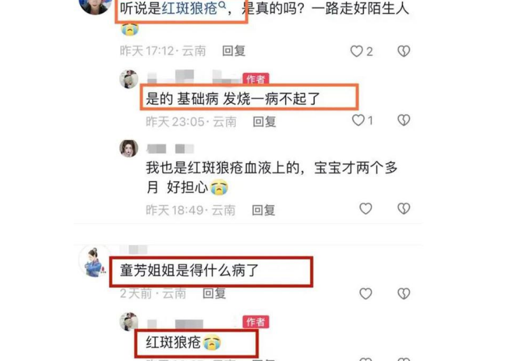Open the author's avatar beside 是的 基础病 reply
The height and width of the screenshot is (361, 519).
click(129, 79)
